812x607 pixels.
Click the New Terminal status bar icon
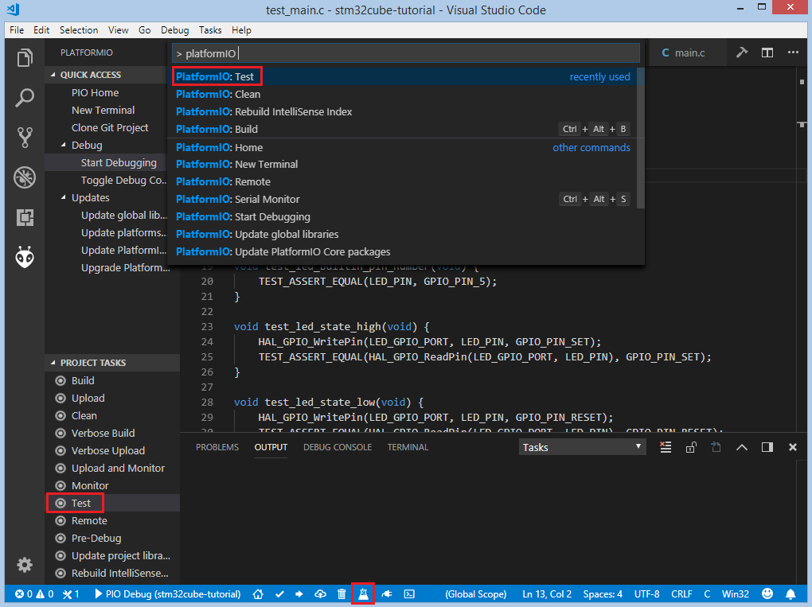[x=409, y=594]
